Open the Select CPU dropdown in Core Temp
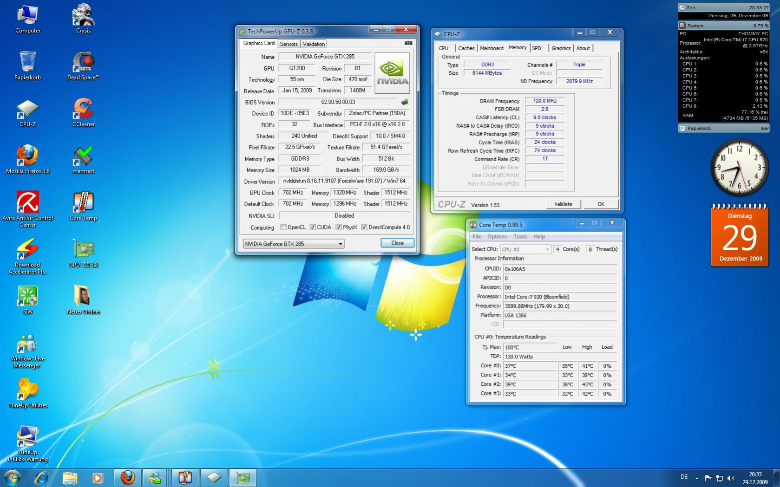The height and width of the screenshot is (487, 780). (x=525, y=249)
